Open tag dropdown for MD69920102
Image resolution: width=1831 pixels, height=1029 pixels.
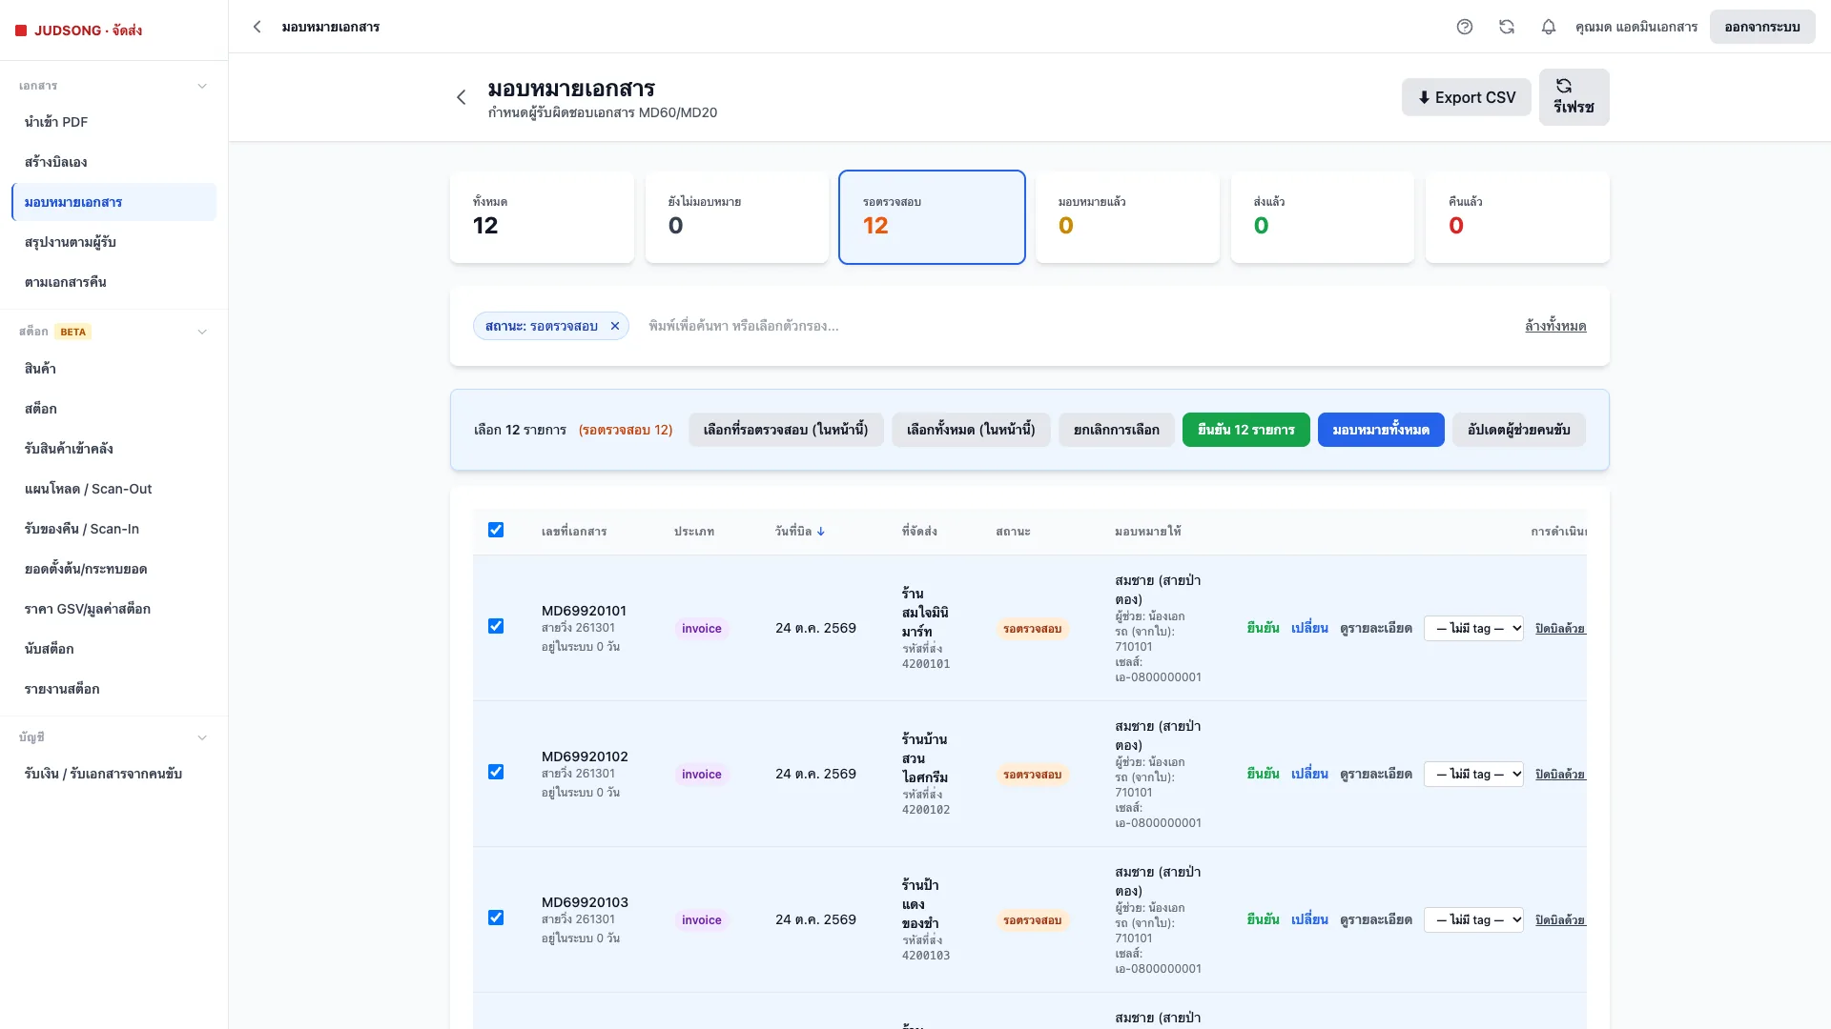1473,774
